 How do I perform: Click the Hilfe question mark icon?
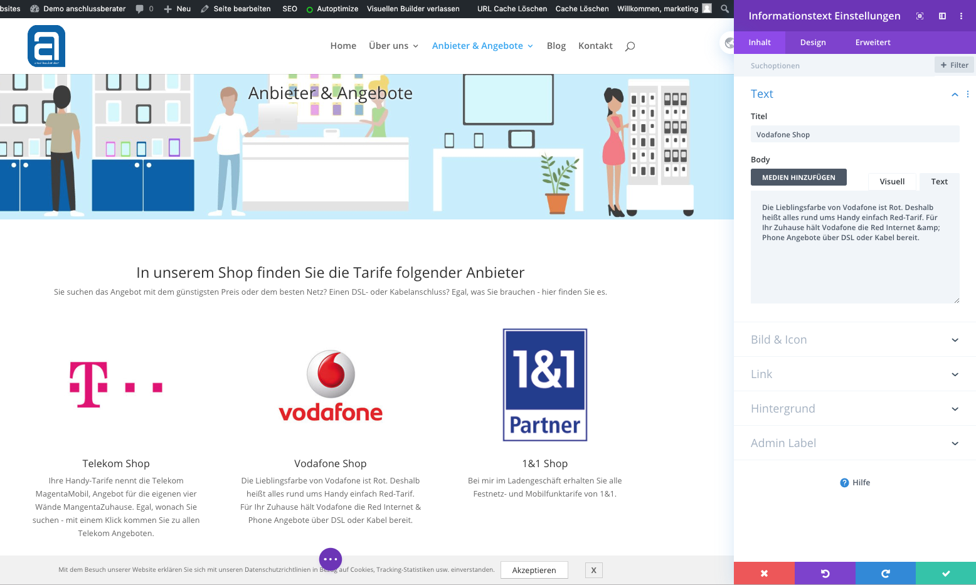(844, 482)
